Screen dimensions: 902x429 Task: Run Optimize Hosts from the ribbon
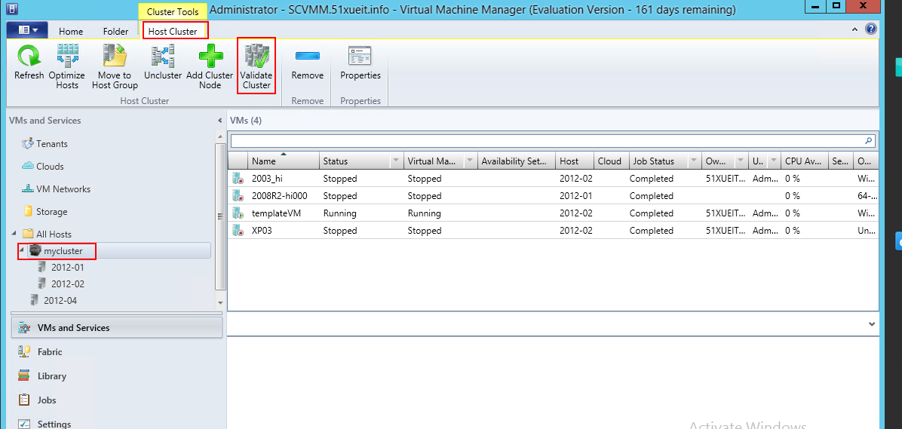point(66,57)
